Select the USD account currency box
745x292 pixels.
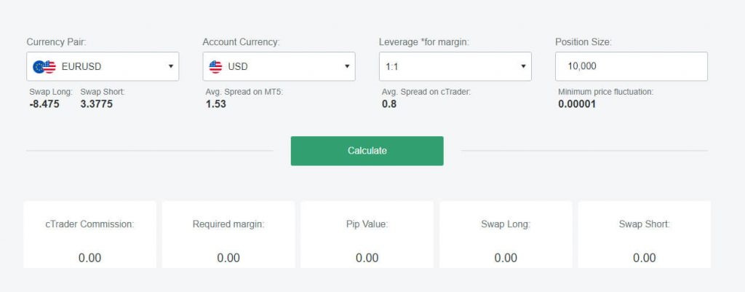coord(279,66)
